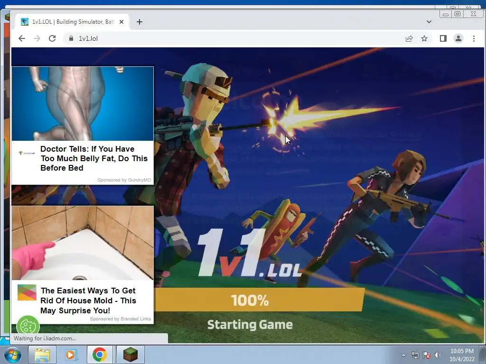486x364 pixels.
Task: Launch Windows Media Player from taskbar
Action: coord(71,355)
